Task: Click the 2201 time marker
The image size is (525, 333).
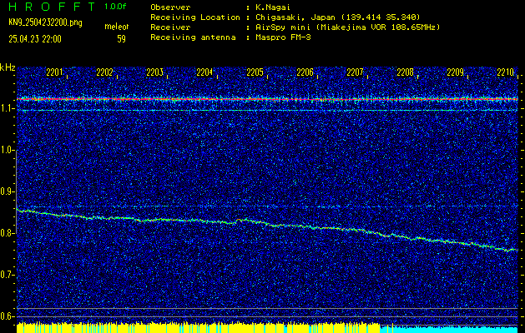Action: coord(54,72)
